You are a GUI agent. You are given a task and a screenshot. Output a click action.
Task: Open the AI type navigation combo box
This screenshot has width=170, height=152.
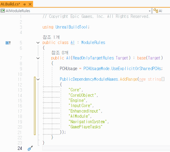tap(161, 11)
